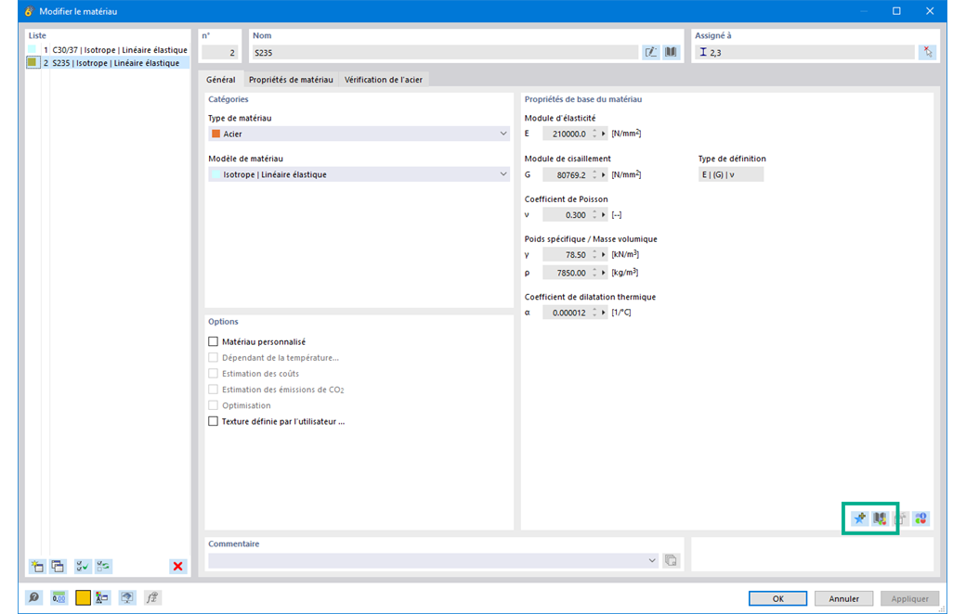Click the comment copy icon beside Commentaire
This screenshot has width=966, height=614.
(671, 560)
